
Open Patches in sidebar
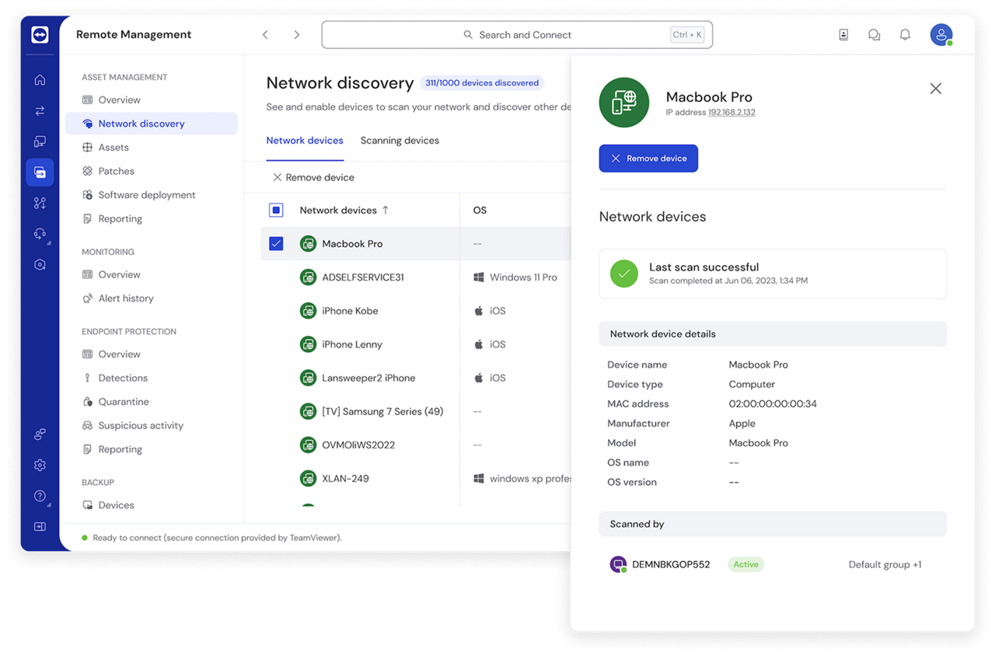tap(151, 171)
